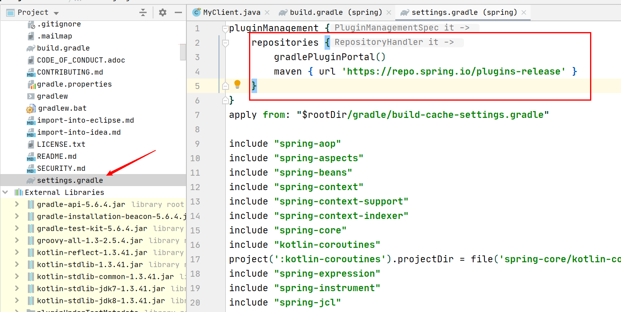Open Project panel settings gear

(162, 12)
